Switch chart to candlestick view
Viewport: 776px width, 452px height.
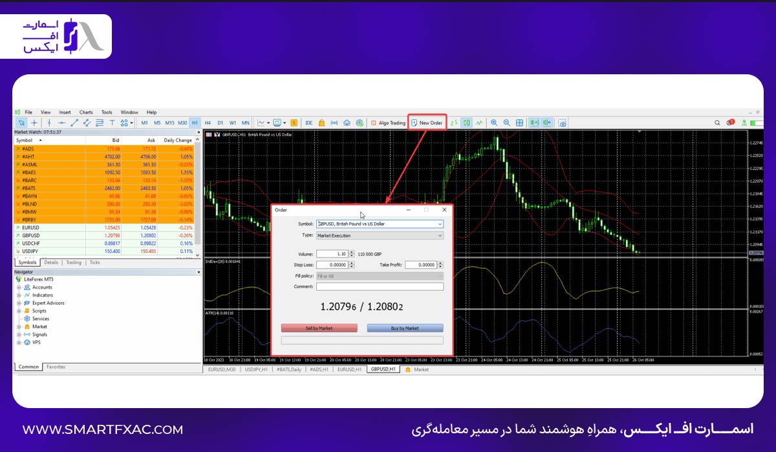coord(466,123)
